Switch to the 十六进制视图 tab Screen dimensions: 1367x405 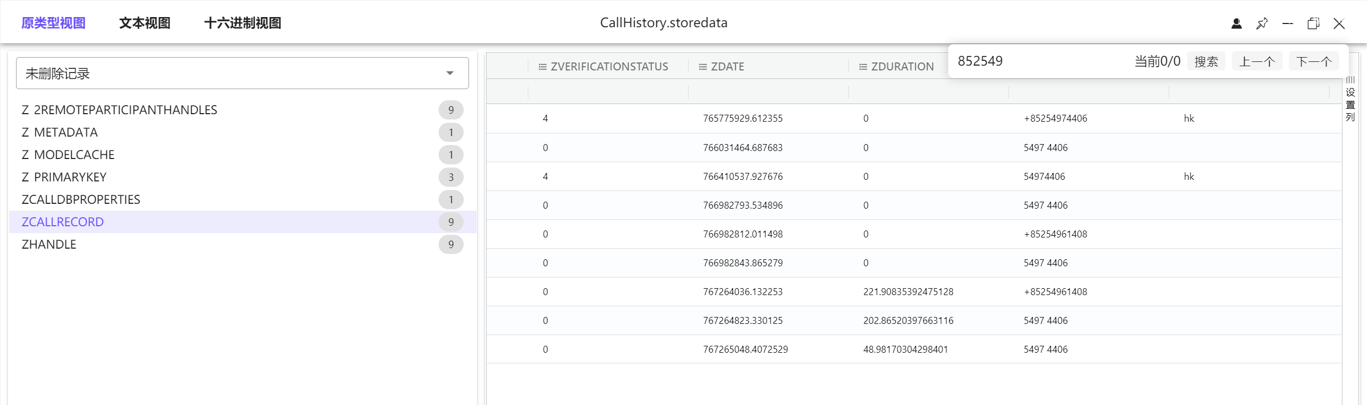243,23
